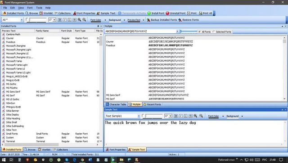
Task: Select the Selected Fonts radio button
Action: tap(214, 32)
